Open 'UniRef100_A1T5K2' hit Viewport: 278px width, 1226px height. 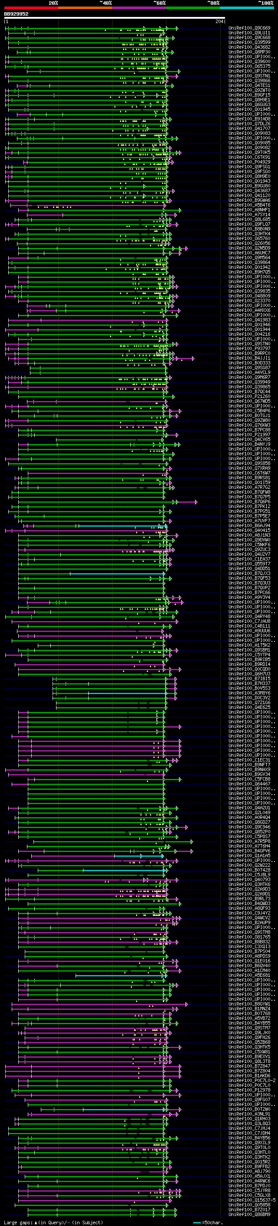249,645
